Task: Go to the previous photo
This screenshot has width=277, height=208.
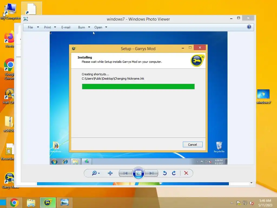Action: point(126,173)
